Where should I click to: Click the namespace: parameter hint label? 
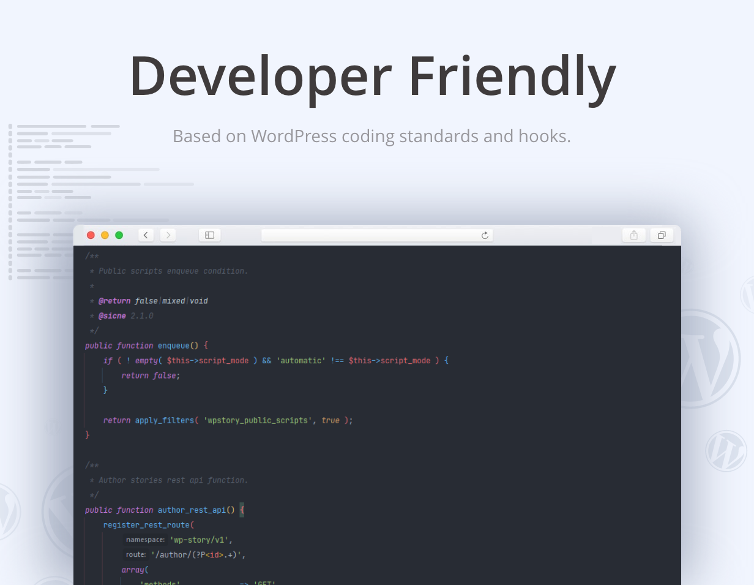(x=145, y=540)
